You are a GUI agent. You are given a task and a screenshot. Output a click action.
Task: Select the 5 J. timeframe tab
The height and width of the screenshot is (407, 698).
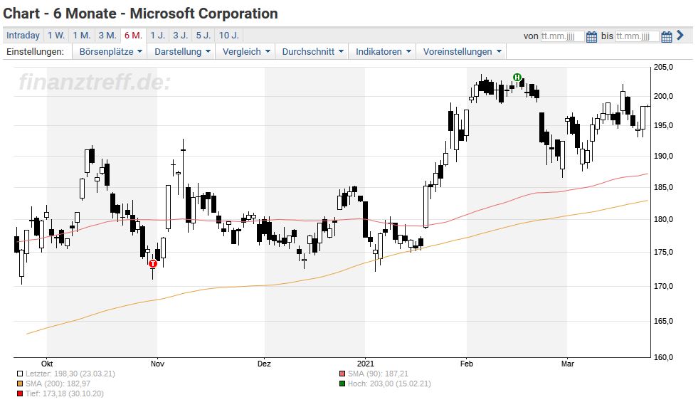(x=203, y=35)
